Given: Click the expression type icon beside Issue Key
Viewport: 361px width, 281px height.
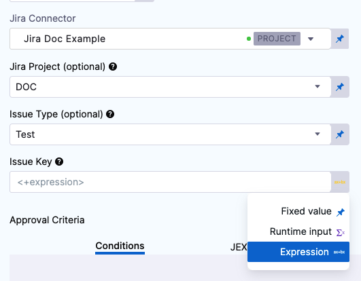Looking at the screenshot, I should [340, 182].
